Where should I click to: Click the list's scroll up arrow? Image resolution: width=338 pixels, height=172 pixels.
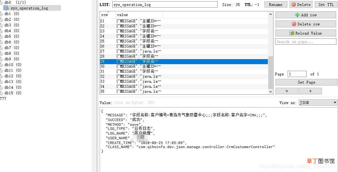pyautogui.click(x=270, y=14)
